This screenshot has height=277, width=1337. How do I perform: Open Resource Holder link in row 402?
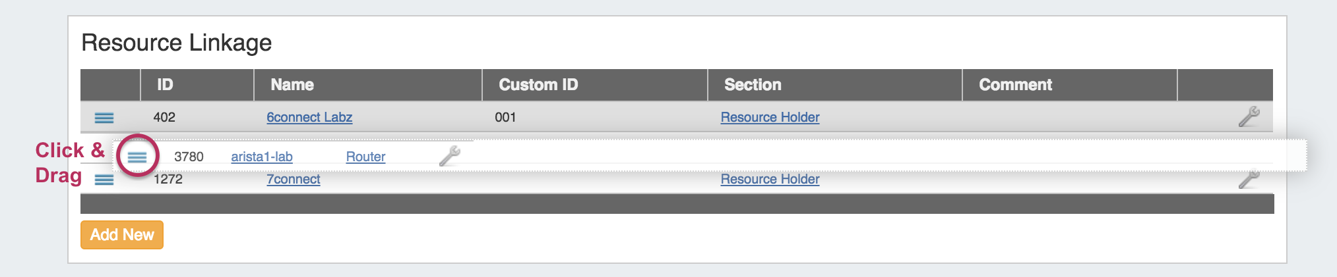pos(770,117)
